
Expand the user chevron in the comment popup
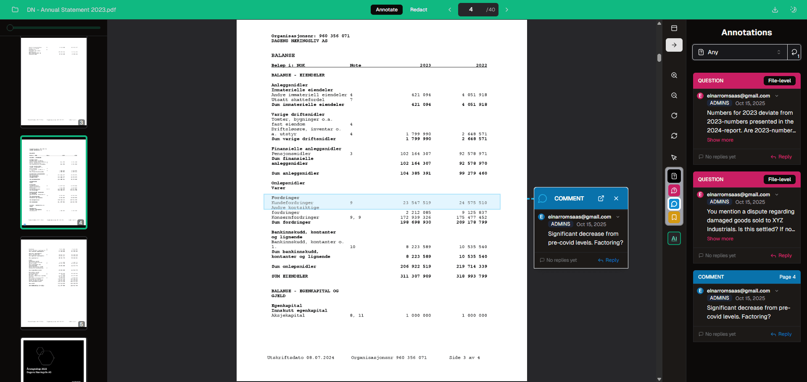tap(618, 217)
